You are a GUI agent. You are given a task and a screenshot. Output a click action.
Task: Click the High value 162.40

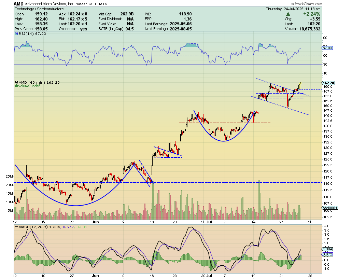41,19
